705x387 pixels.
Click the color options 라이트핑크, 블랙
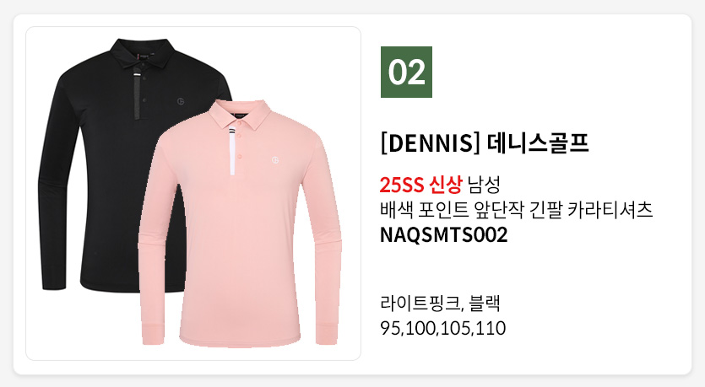440,303
